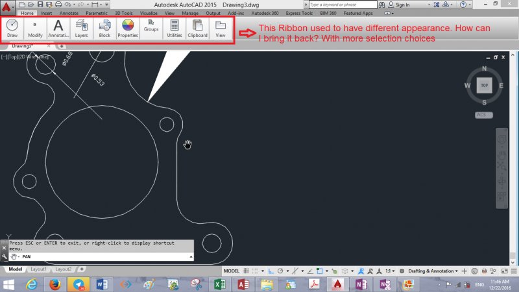
Task: Open command line customize wrench
Action: 4,256
